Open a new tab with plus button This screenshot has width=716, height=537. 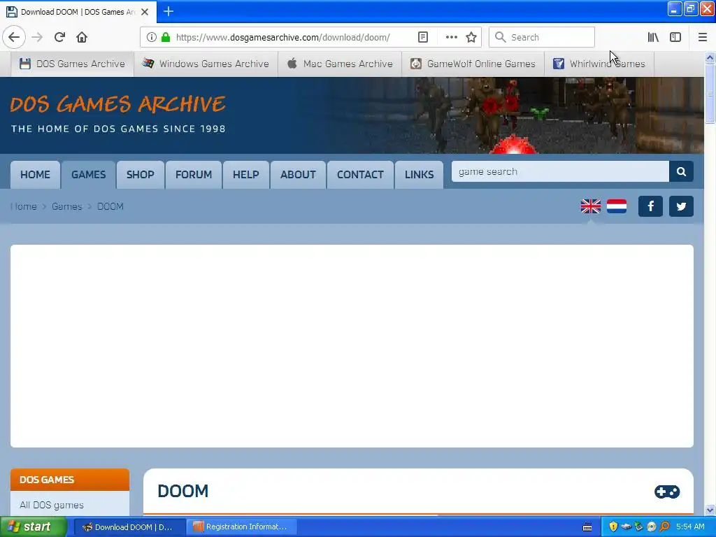point(169,11)
